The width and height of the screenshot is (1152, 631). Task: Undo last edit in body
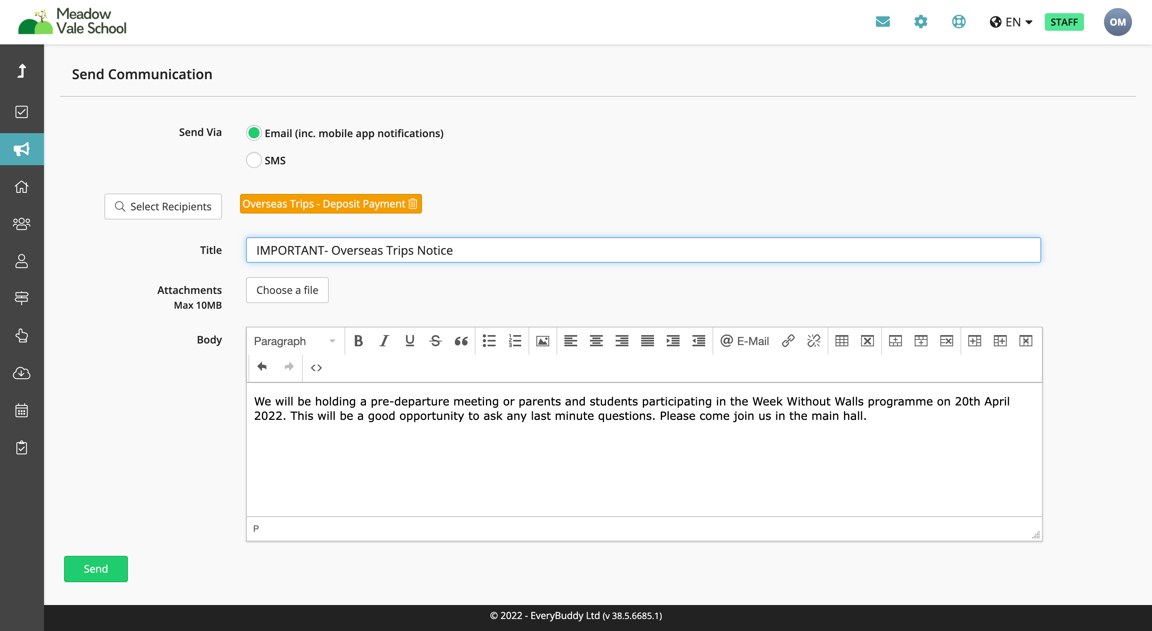coord(262,367)
